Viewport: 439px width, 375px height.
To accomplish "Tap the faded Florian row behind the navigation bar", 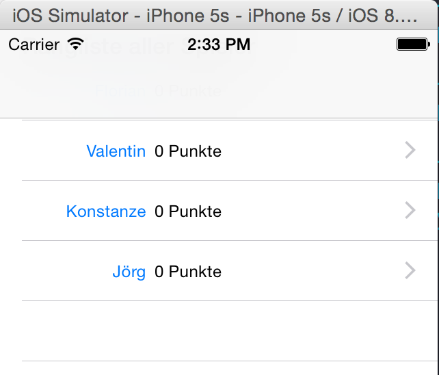I will tap(158, 91).
